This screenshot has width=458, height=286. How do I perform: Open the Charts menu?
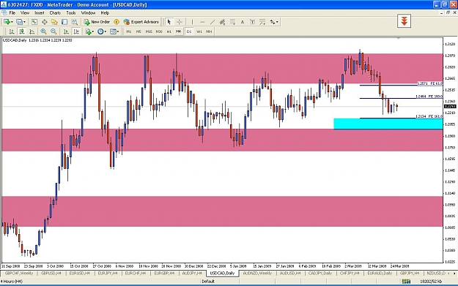pyautogui.click(x=55, y=13)
